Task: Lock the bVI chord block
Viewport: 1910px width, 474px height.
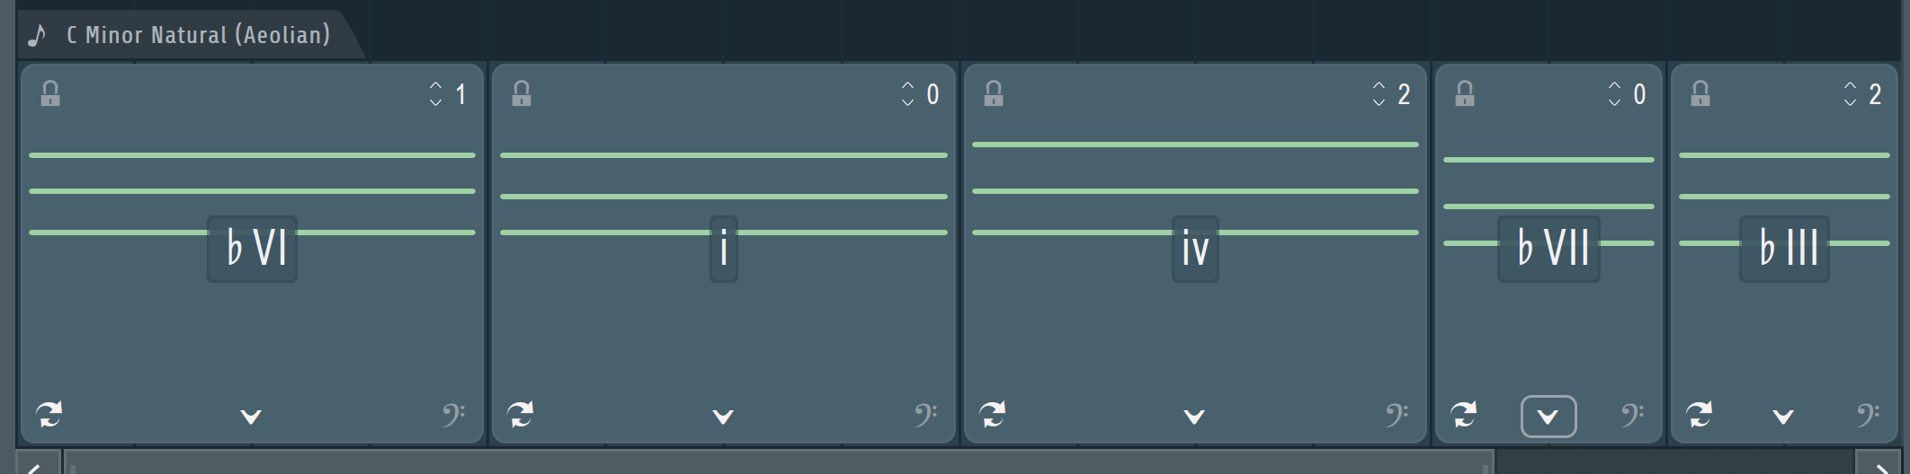Action: 50,93
